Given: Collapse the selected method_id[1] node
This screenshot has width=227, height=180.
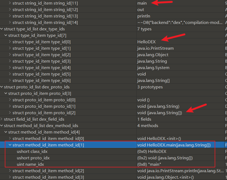Looking at the screenshot, I should coord(10,145).
